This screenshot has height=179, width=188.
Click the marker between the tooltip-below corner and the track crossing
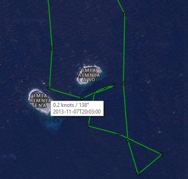tap(119, 134)
